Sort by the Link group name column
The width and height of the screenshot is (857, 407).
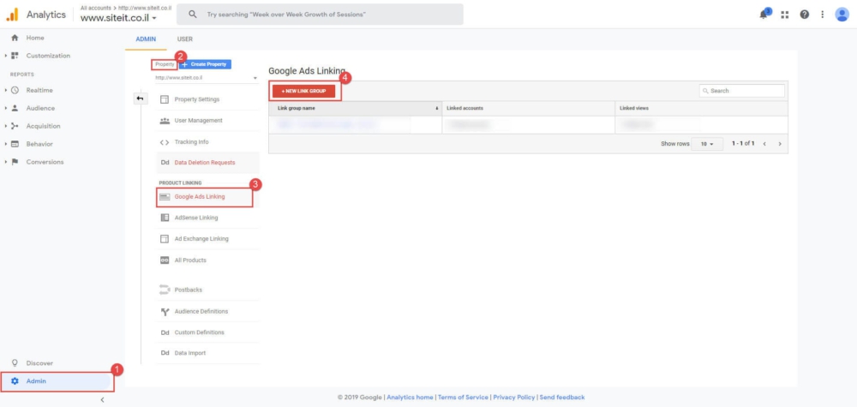(x=356, y=108)
